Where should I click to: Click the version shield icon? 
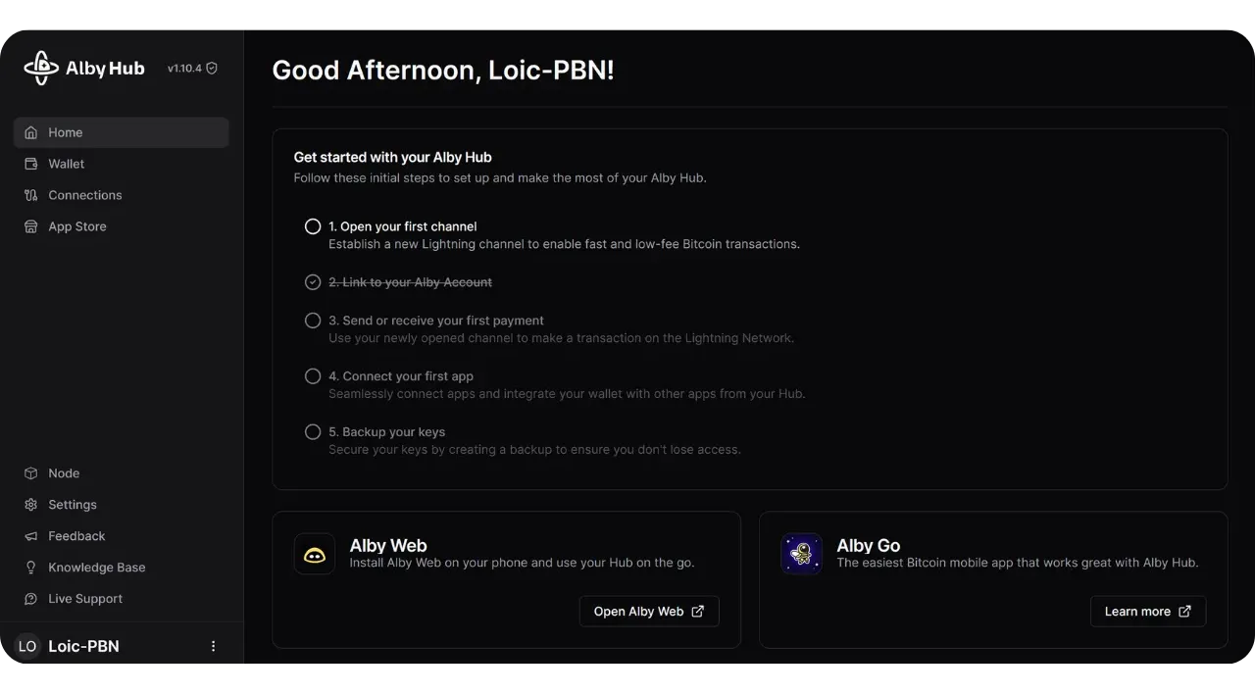212,69
